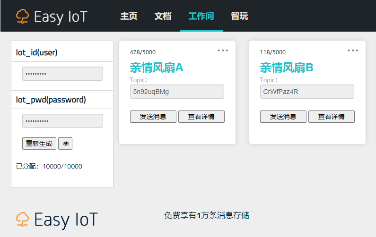Viewport: 376px width, 237px height.
Task: Focus the Iot_id(user) masked field
Action: click(x=62, y=74)
